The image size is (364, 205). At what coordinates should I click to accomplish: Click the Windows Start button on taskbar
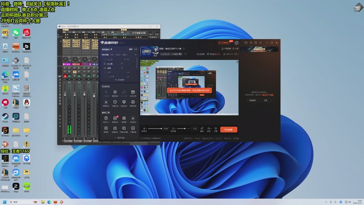point(5,202)
